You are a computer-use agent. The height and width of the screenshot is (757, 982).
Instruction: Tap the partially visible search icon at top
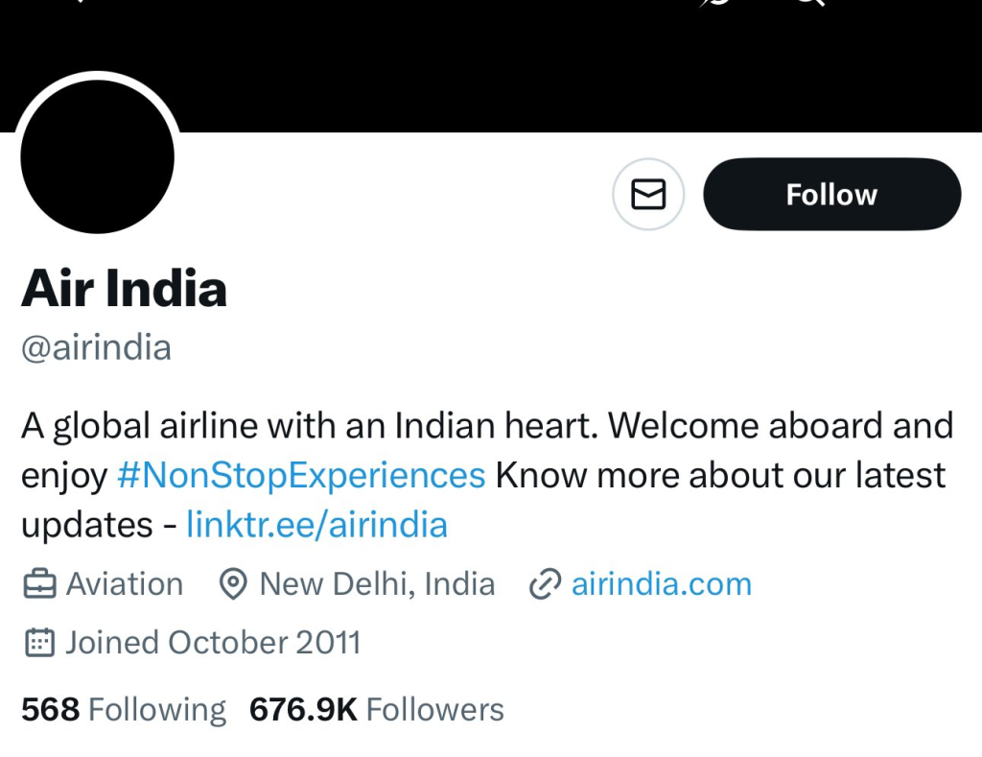click(x=810, y=3)
